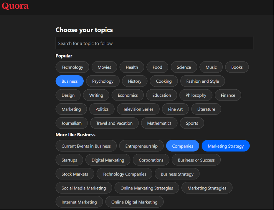The image size is (274, 210).
Task: Pick the Marketing topic in Popular
Action: [x=71, y=109]
